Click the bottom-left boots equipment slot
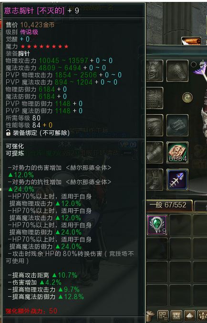 [155, 180]
